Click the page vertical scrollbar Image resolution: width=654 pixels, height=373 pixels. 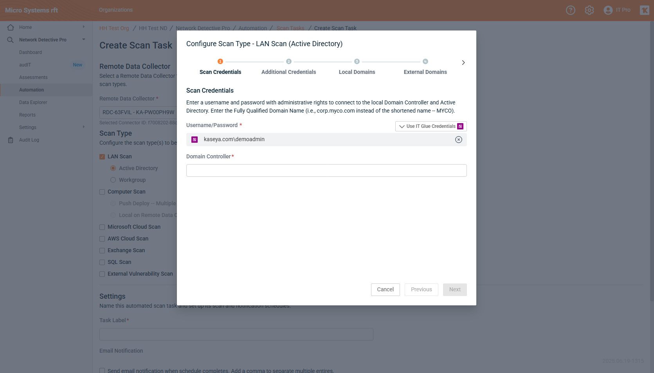(x=652, y=161)
